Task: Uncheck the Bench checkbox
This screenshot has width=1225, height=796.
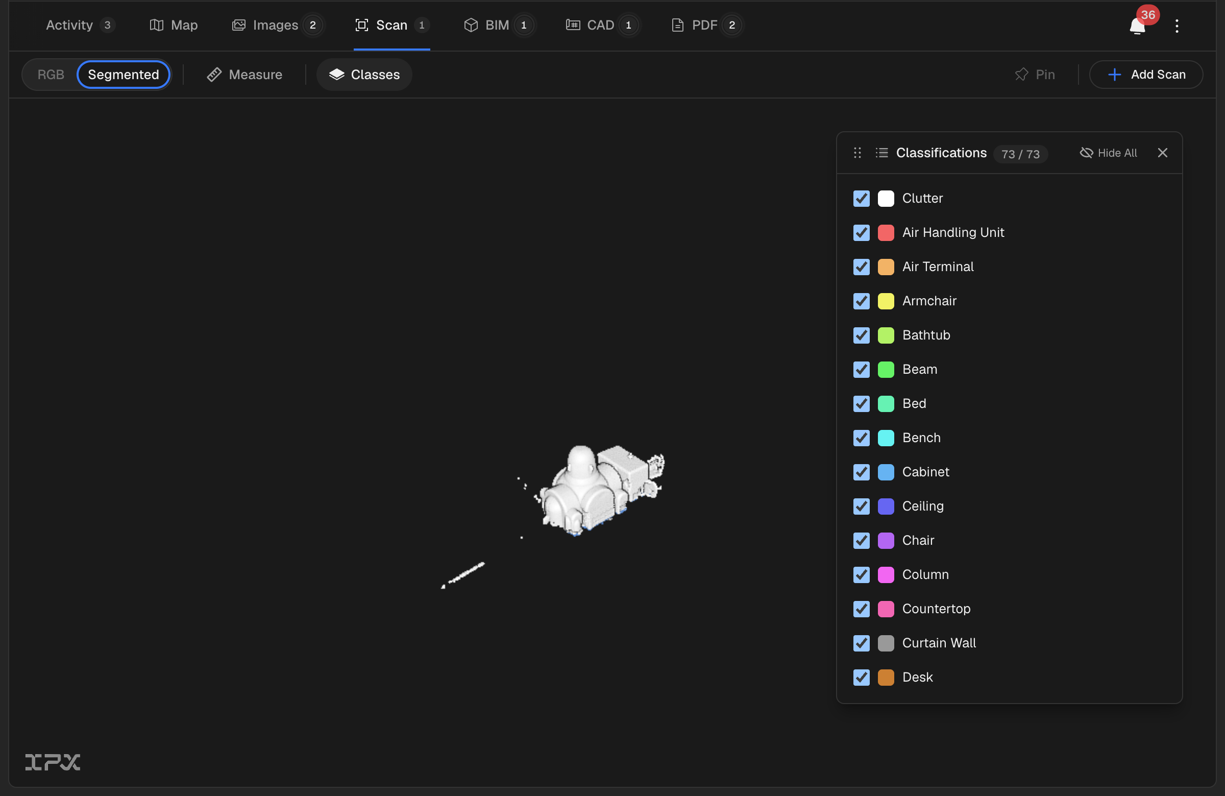Action: tap(861, 438)
